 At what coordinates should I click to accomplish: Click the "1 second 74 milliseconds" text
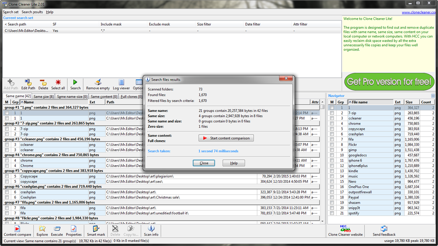click(x=219, y=151)
